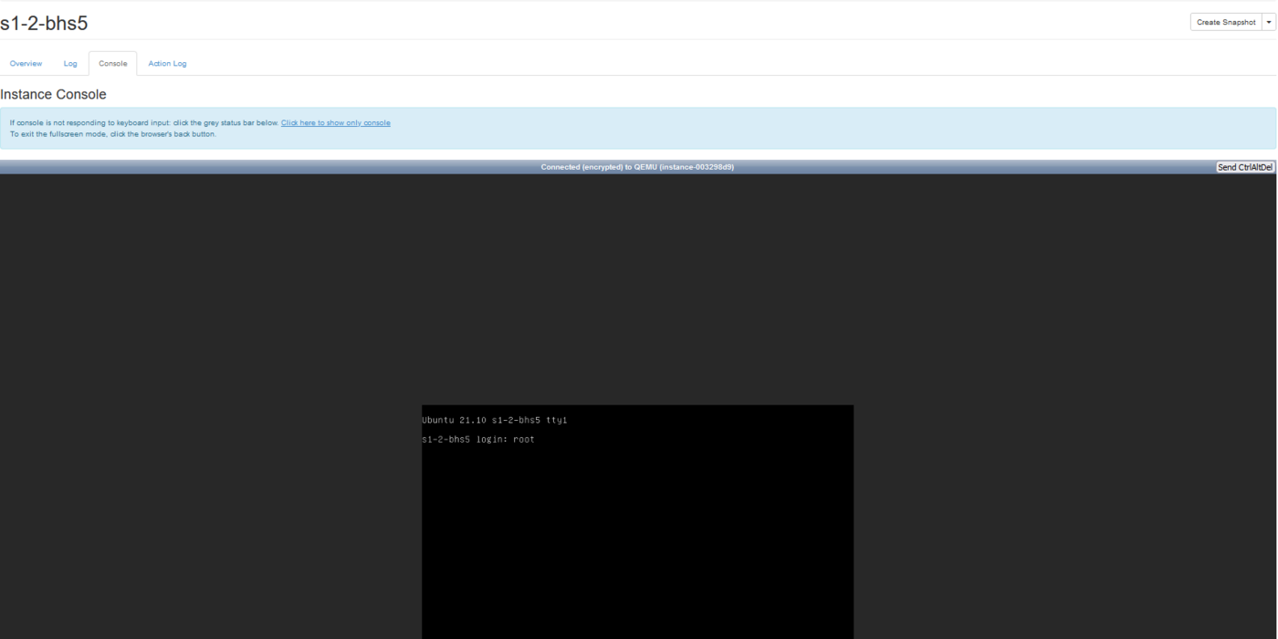Click the dark grey area left of the terminal

tap(210, 411)
